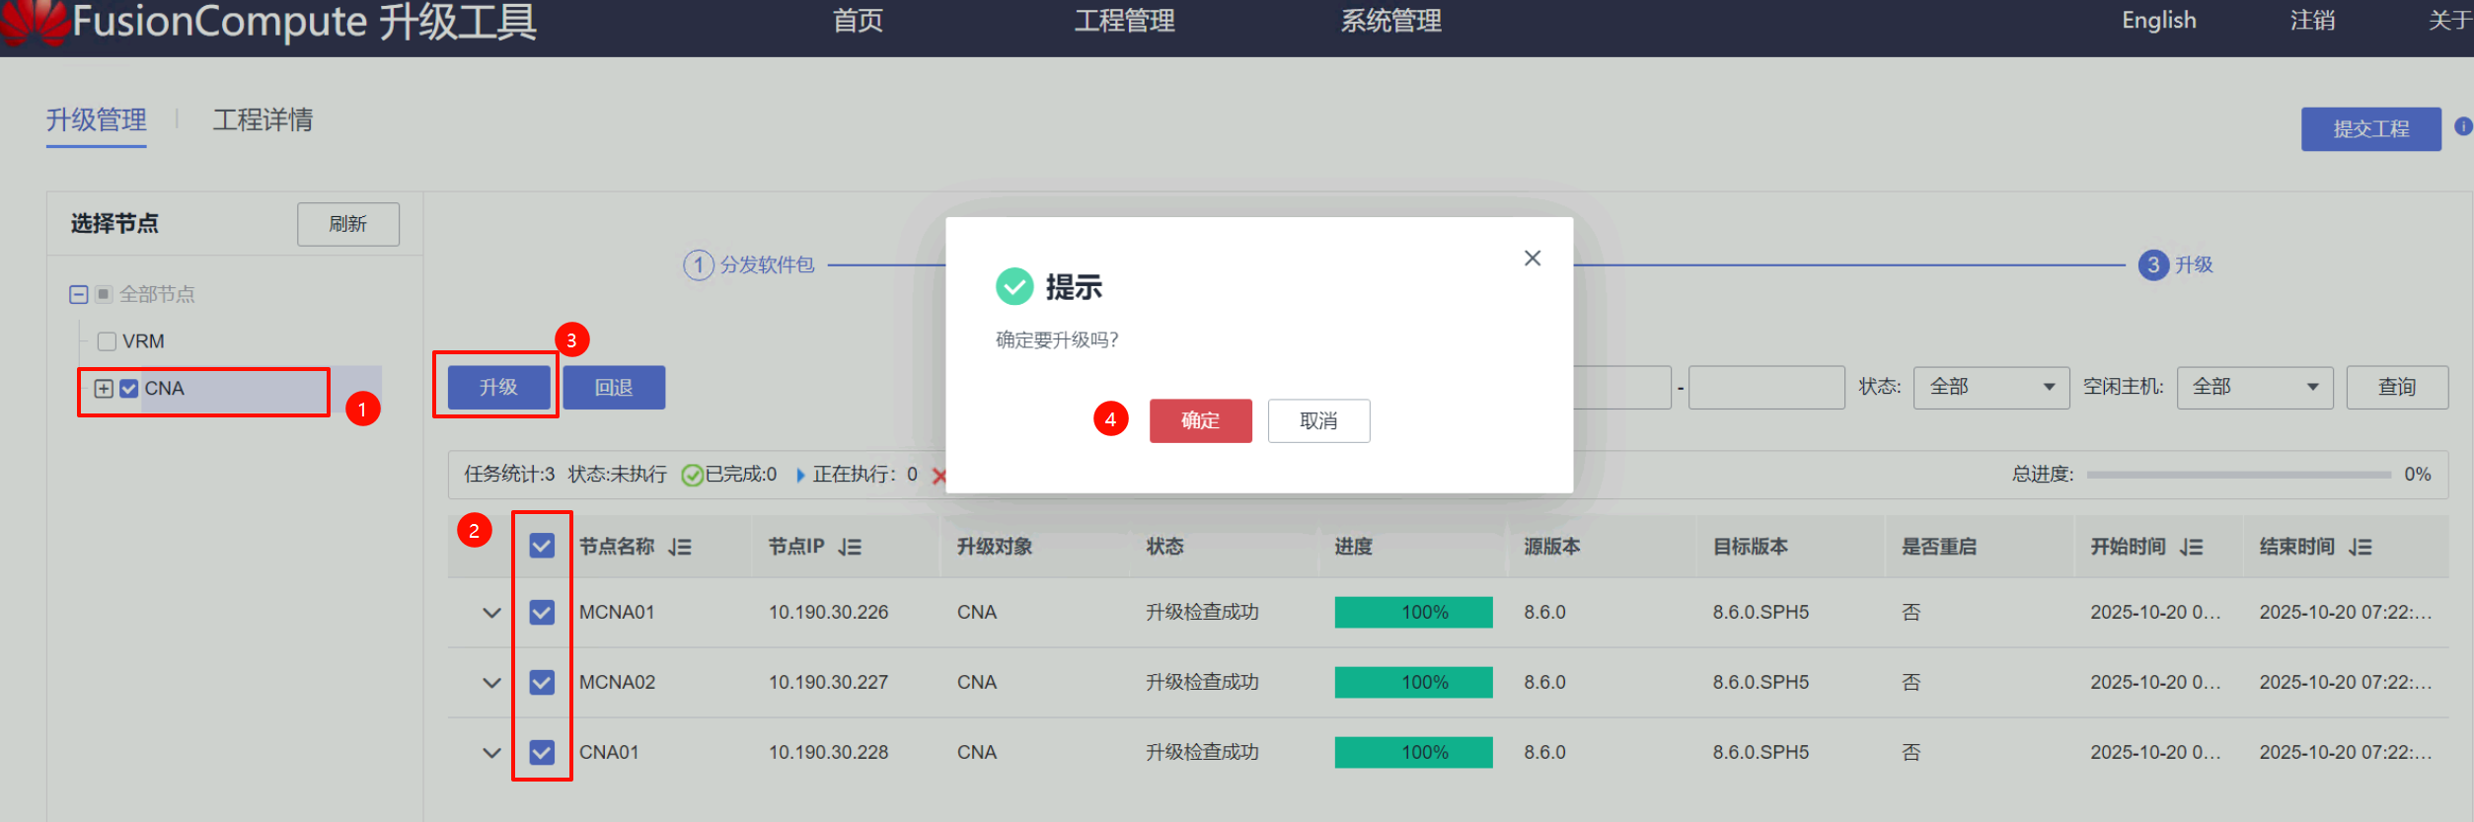Click the 总进度 progress bar

pos(2237,475)
